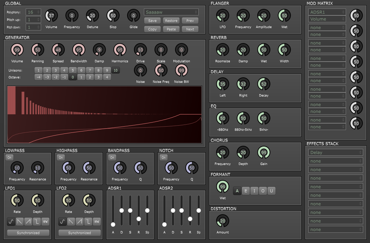This screenshot has width=370, height=243.
Task: Select square waveform for LFO2
Action: pos(88,222)
